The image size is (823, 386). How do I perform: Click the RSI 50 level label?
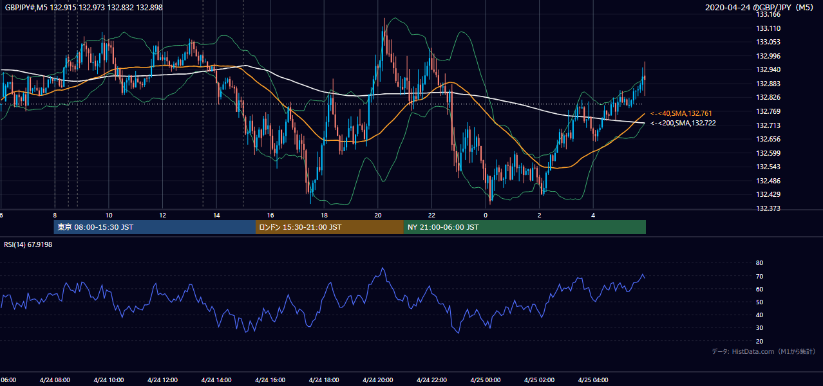tap(759, 302)
